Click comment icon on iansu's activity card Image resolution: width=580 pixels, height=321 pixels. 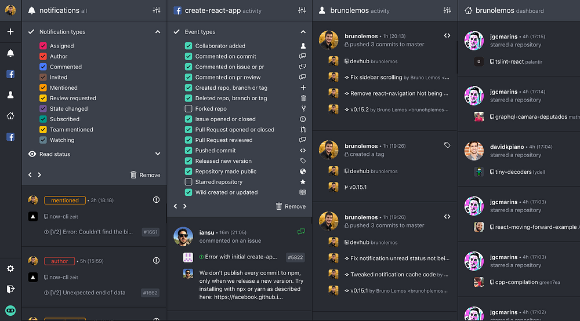tap(301, 232)
